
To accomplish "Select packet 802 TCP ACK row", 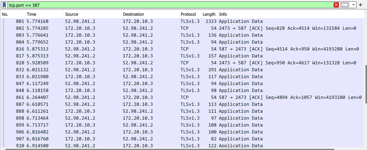I will pos(147,28).
